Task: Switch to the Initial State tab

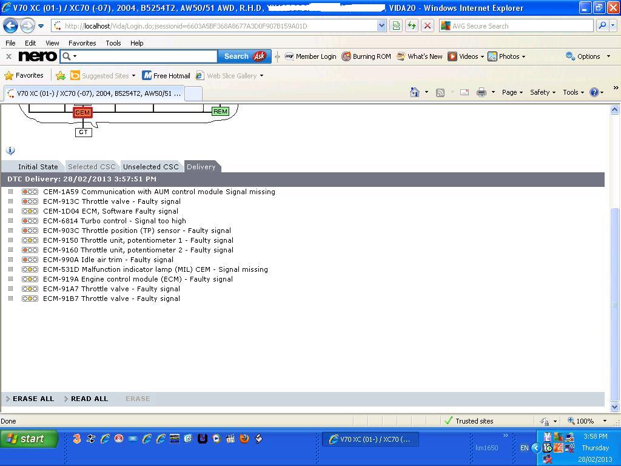Action: click(x=38, y=167)
